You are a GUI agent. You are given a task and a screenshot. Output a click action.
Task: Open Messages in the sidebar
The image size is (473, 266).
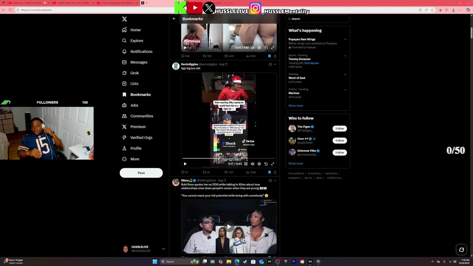[x=135, y=62]
